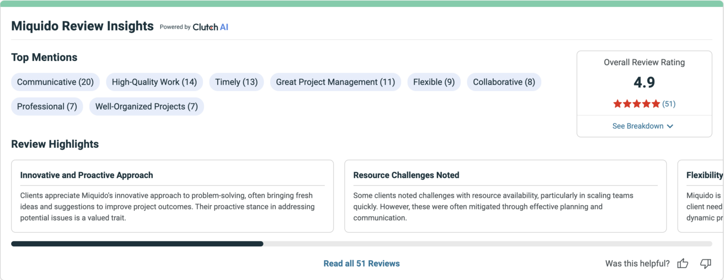Click the partially visible Flexibility highlight card
Screen dimensions: 724x280
pos(701,196)
